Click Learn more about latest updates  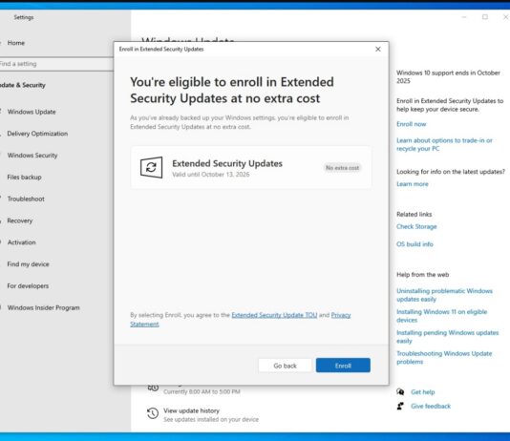point(412,184)
